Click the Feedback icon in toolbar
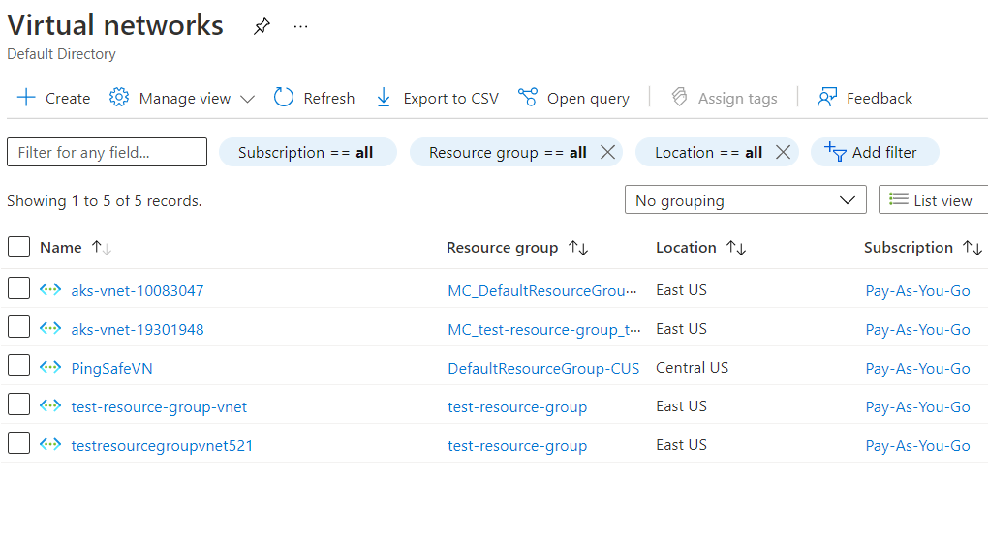 click(x=827, y=98)
